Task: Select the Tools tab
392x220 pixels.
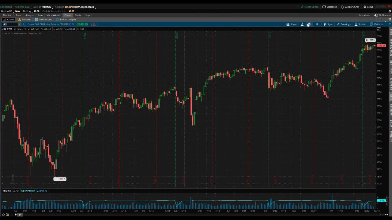Action: pos(78,15)
